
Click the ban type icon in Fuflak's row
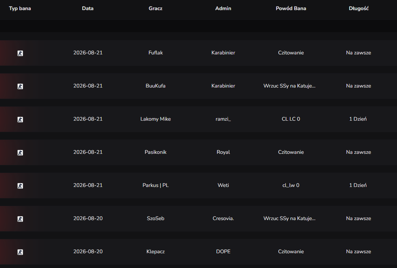tap(20, 53)
